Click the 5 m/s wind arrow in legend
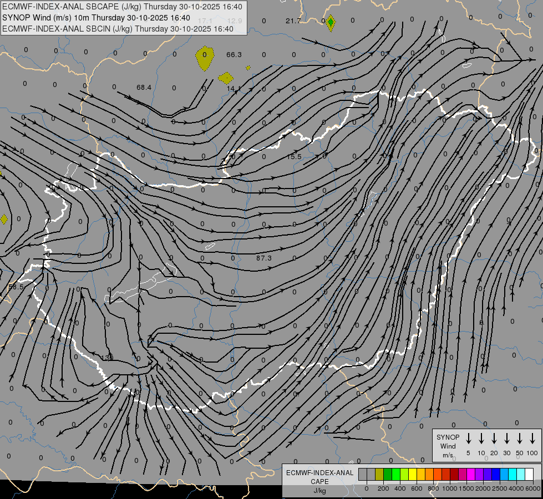The image size is (543, 499). [468, 439]
